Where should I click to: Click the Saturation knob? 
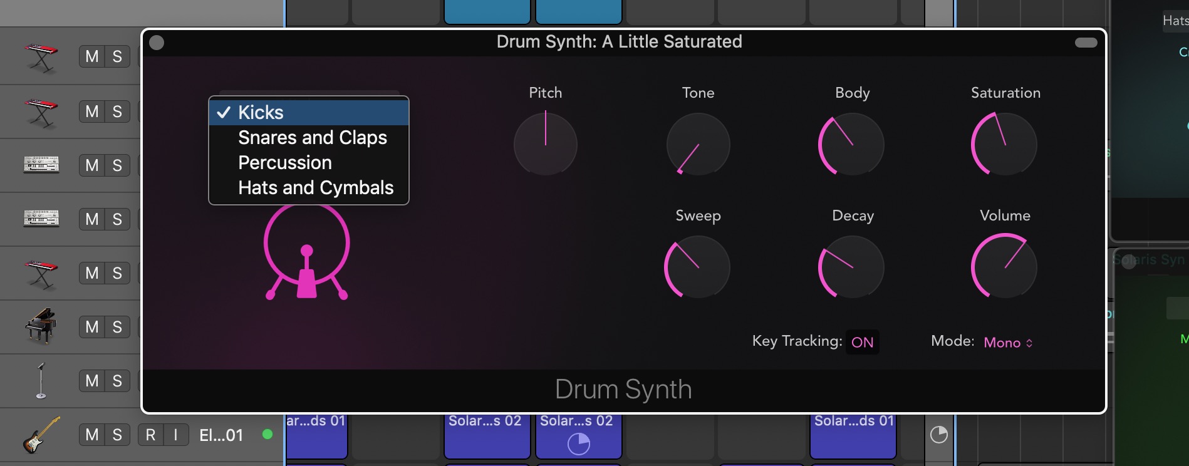pos(1004,144)
